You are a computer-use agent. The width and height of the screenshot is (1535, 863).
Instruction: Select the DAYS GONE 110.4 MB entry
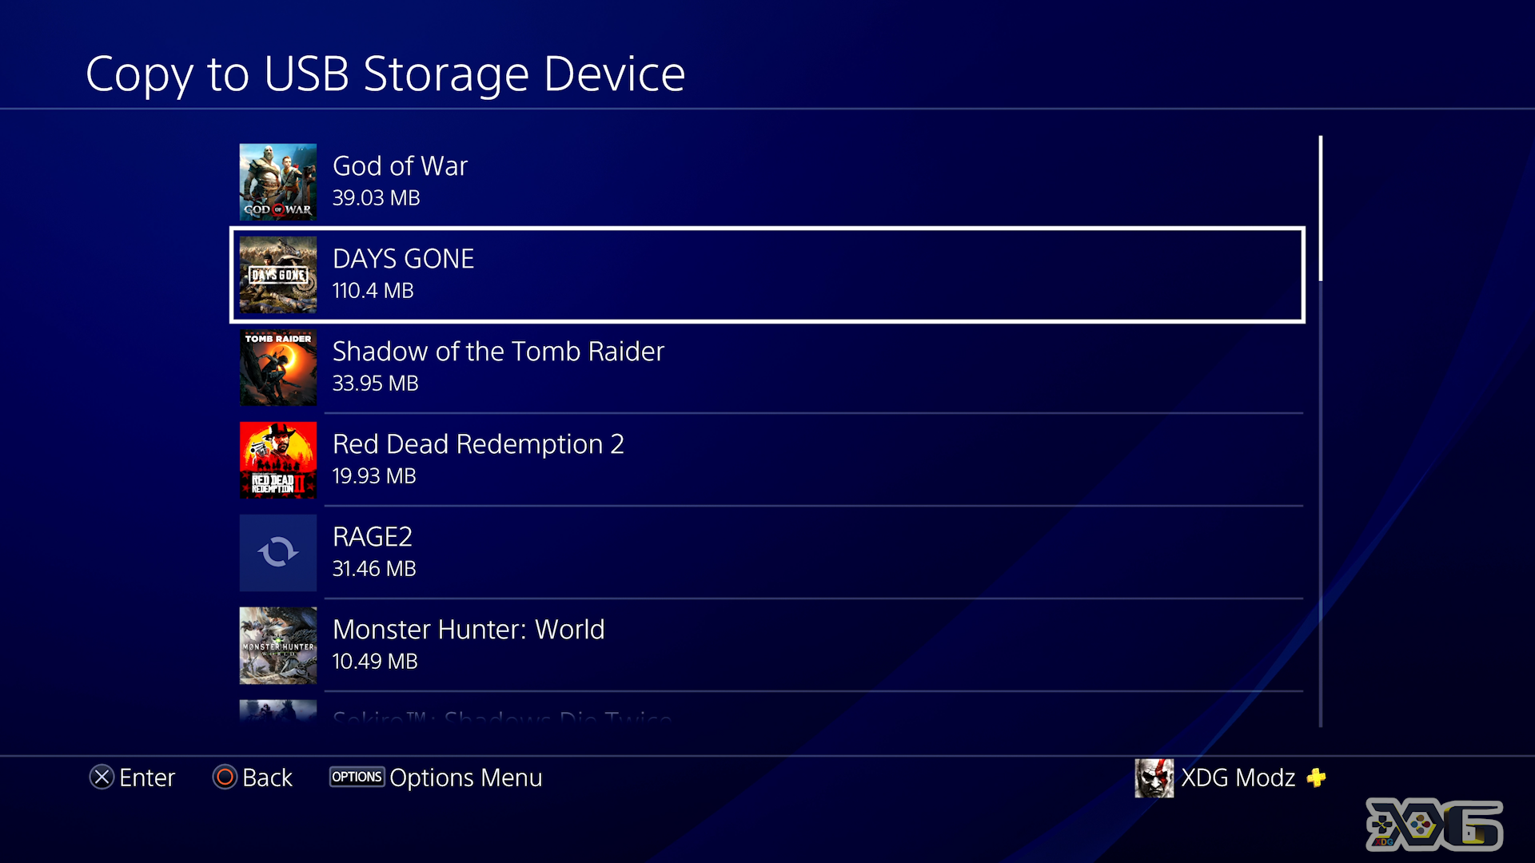[x=767, y=275]
